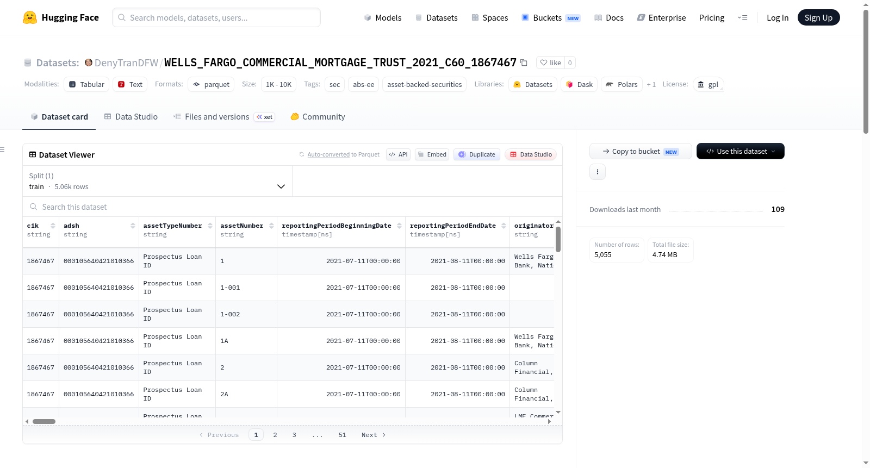Click the Log In link
Image resolution: width=870 pixels, height=468 pixels.
(x=778, y=17)
